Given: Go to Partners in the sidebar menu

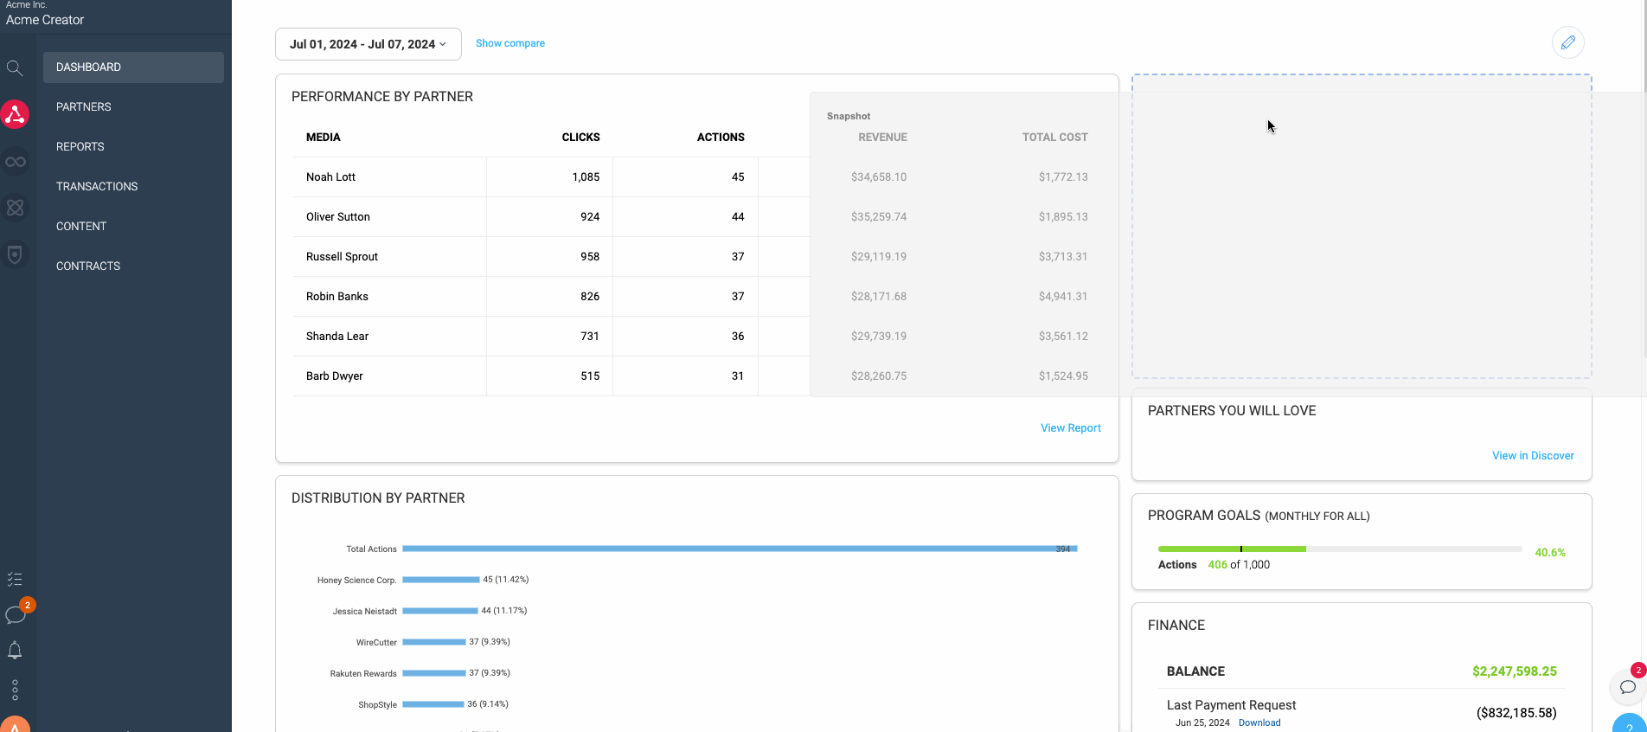Looking at the screenshot, I should coord(84,107).
